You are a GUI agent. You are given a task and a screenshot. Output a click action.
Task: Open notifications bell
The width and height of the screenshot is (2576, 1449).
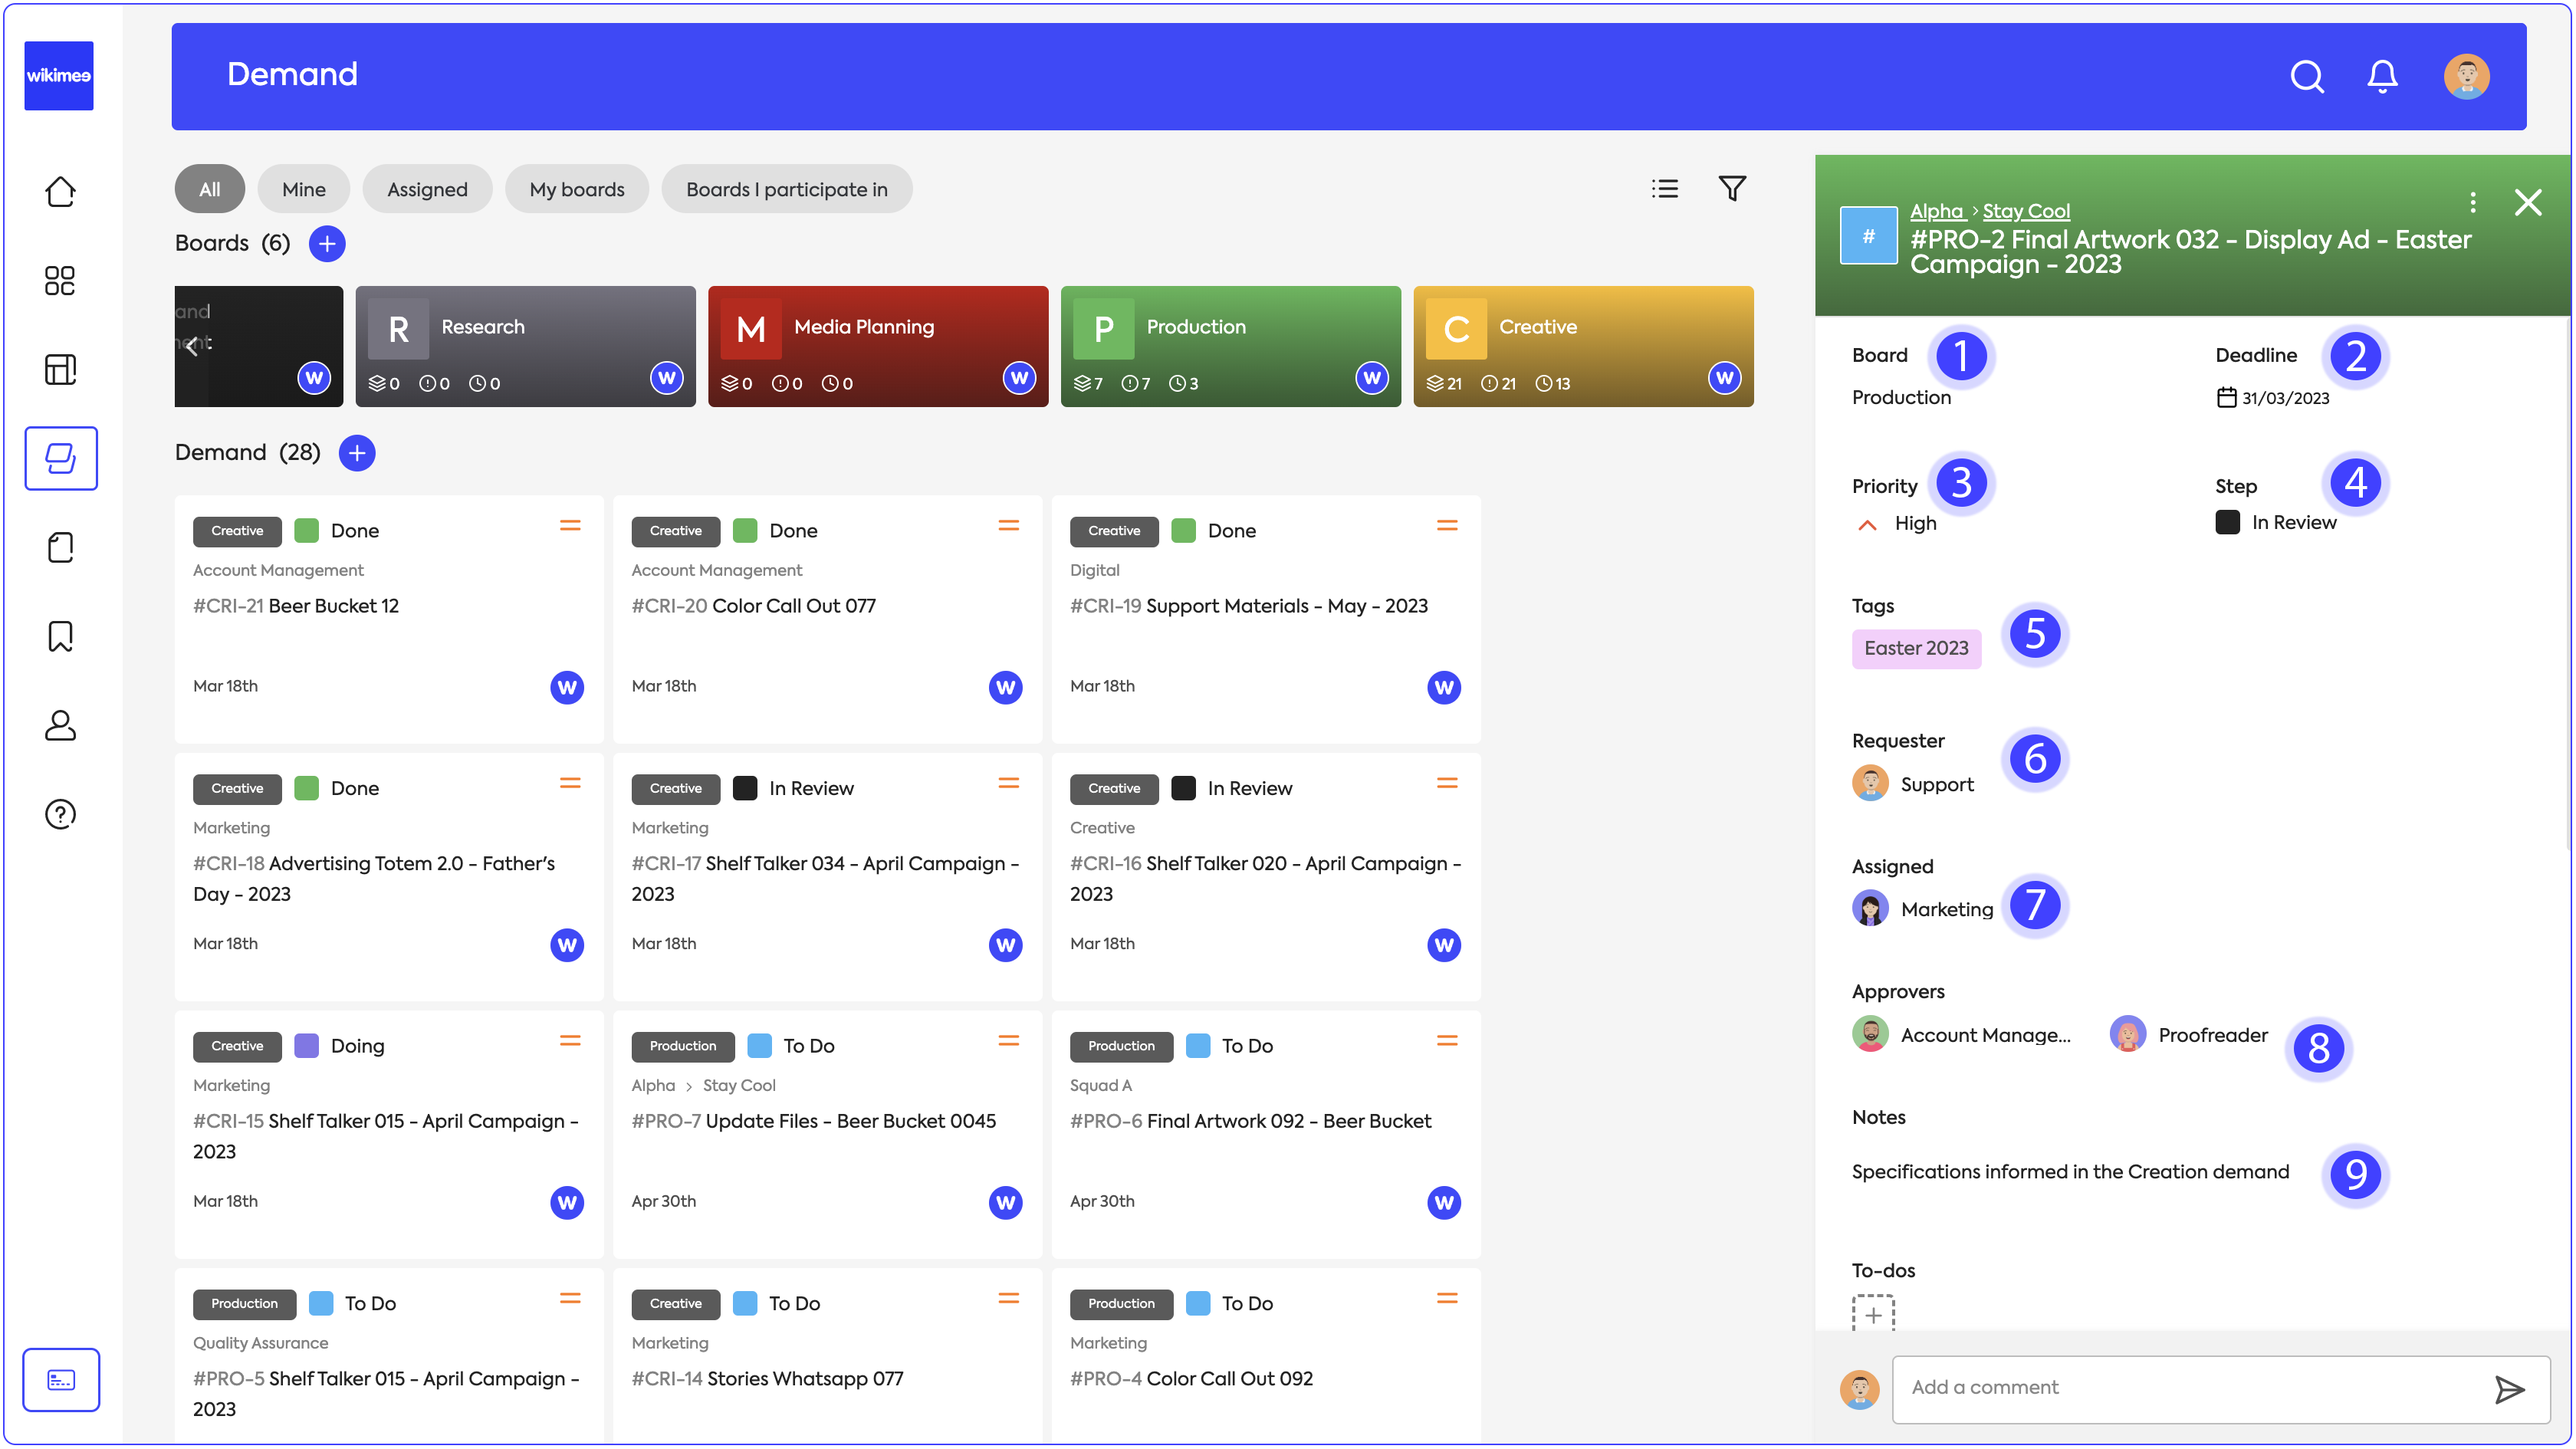click(x=2382, y=76)
